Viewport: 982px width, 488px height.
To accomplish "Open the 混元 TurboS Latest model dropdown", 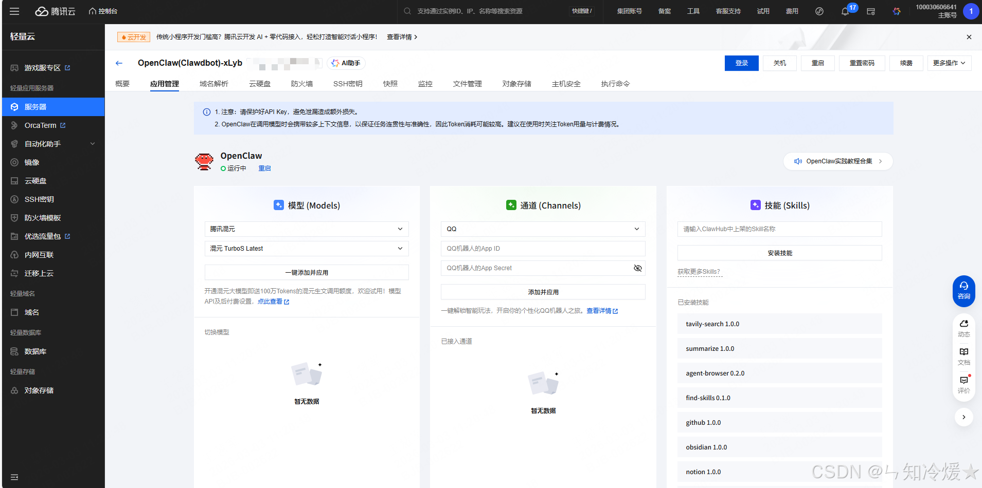I will (307, 249).
